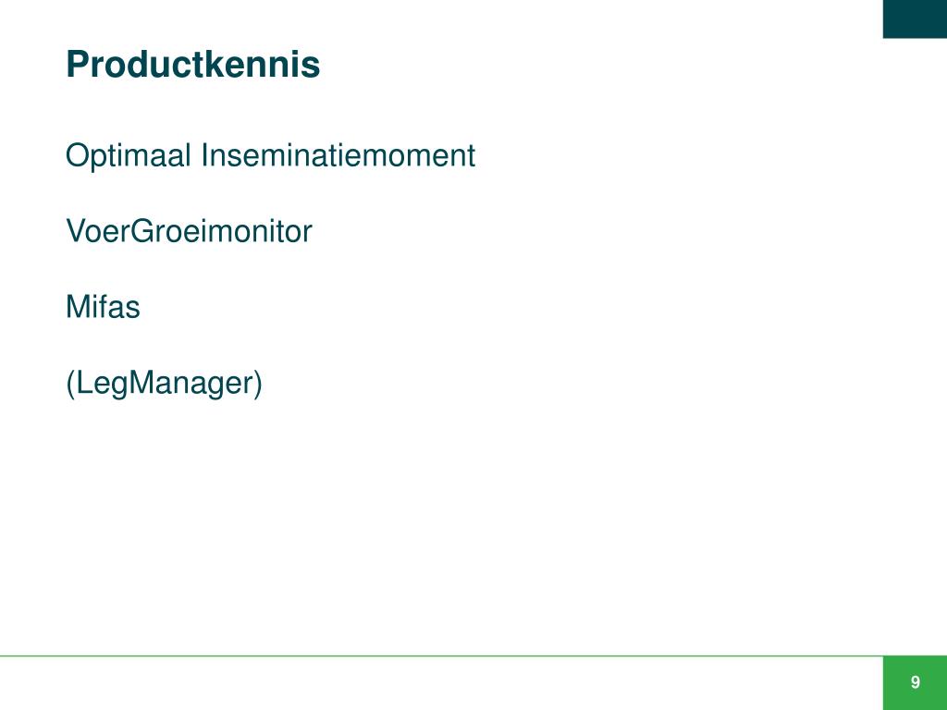
Task: Select the word Optimaal
Action: click(129, 155)
